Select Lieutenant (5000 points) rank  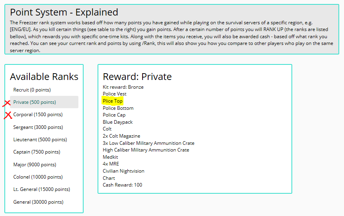pos(40,140)
